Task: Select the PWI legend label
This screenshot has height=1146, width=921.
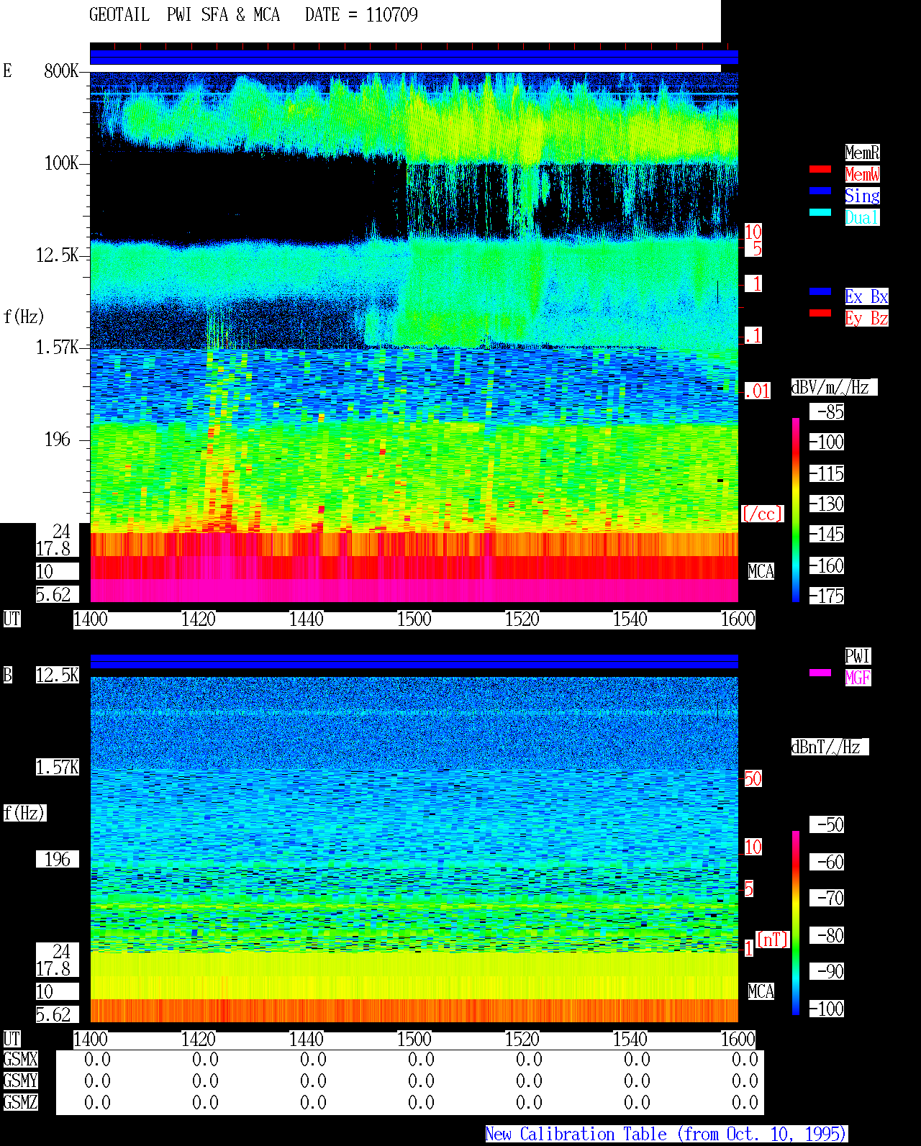Action: click(x=858, y=656)
